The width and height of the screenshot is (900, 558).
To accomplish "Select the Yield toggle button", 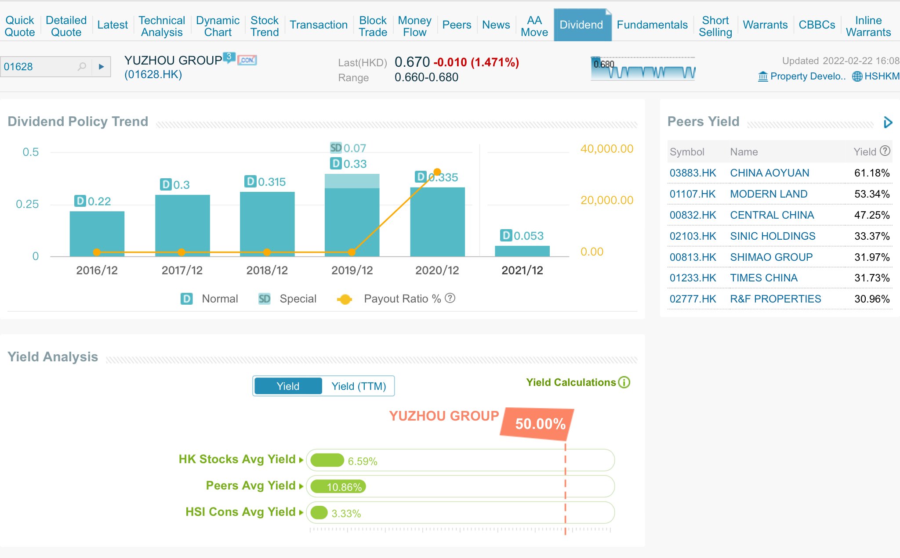I will (x=288, y=386).
